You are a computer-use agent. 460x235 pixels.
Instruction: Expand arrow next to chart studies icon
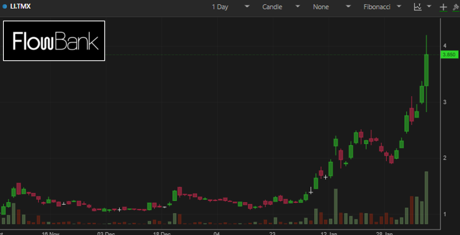pyautogui.click(x=429, y=6)
